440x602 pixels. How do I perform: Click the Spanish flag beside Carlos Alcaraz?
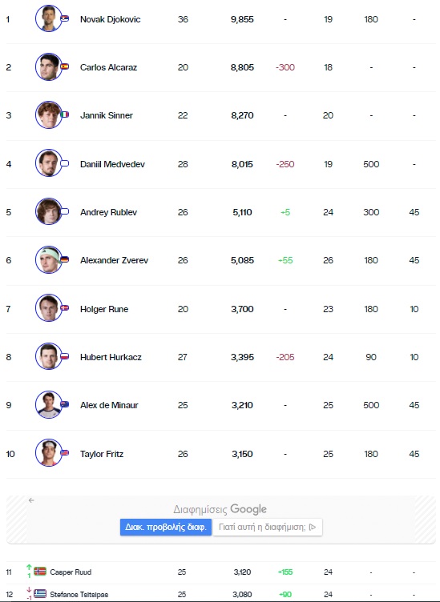pos(65,66)
